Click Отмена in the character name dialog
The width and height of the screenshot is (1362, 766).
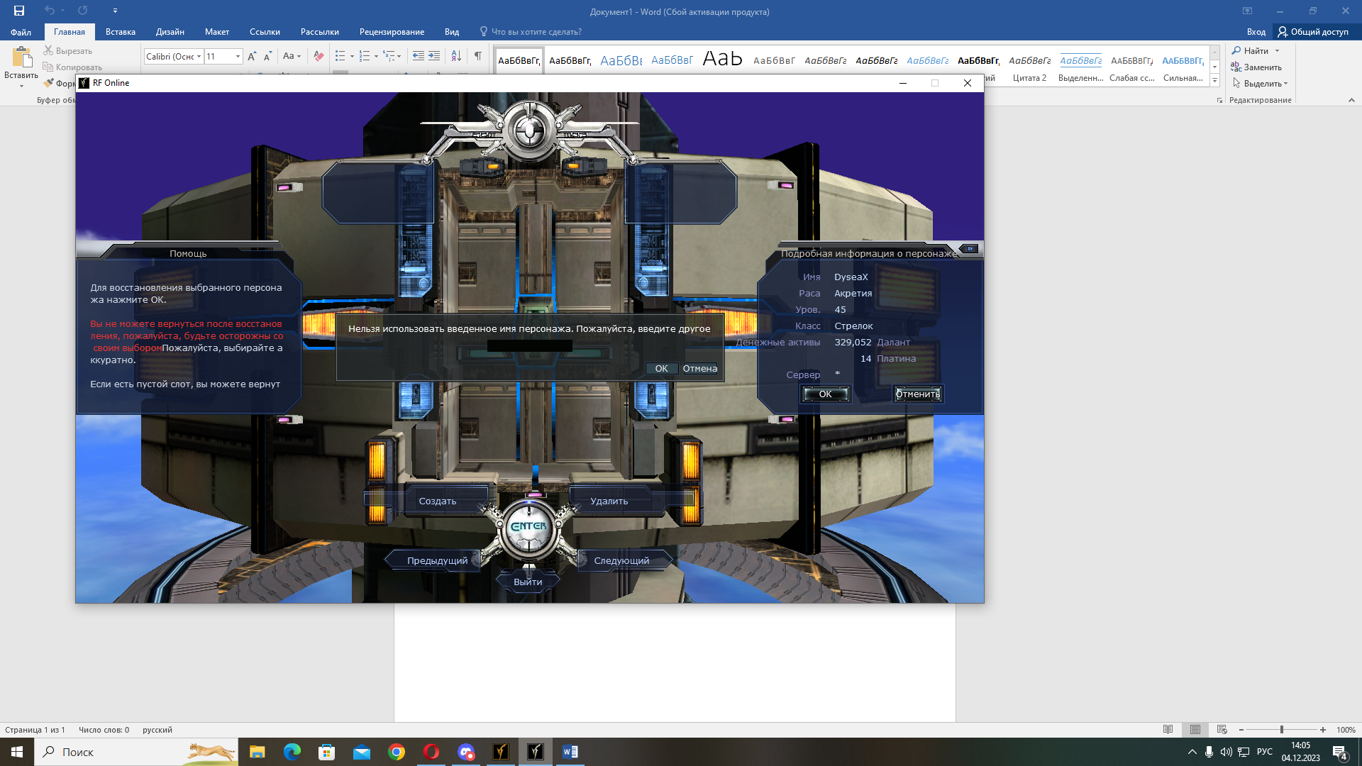coord(699,369)
